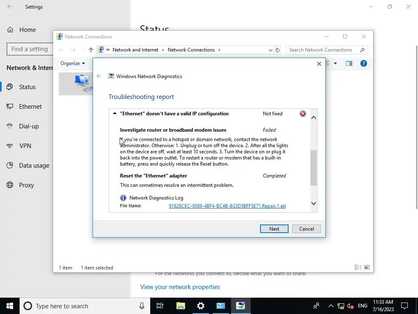
Task: Click the red Not fixed error icon
Action: 303,114
